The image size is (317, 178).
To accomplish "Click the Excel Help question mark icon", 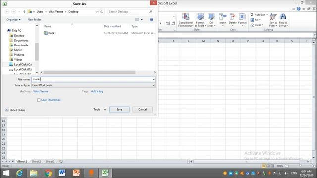I will pos(298,9).
